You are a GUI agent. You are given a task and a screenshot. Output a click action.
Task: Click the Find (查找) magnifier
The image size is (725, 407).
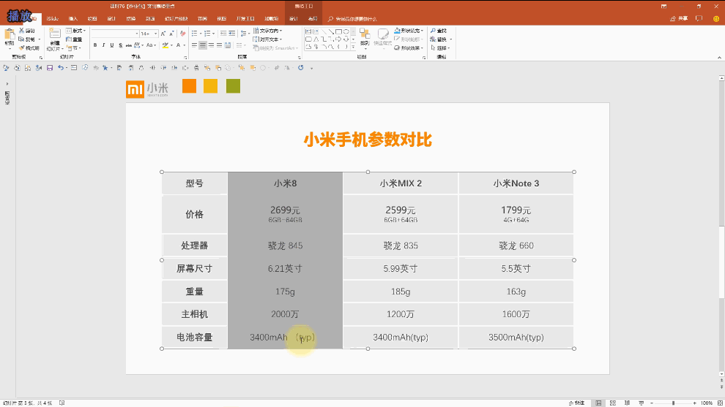[439, 31]
